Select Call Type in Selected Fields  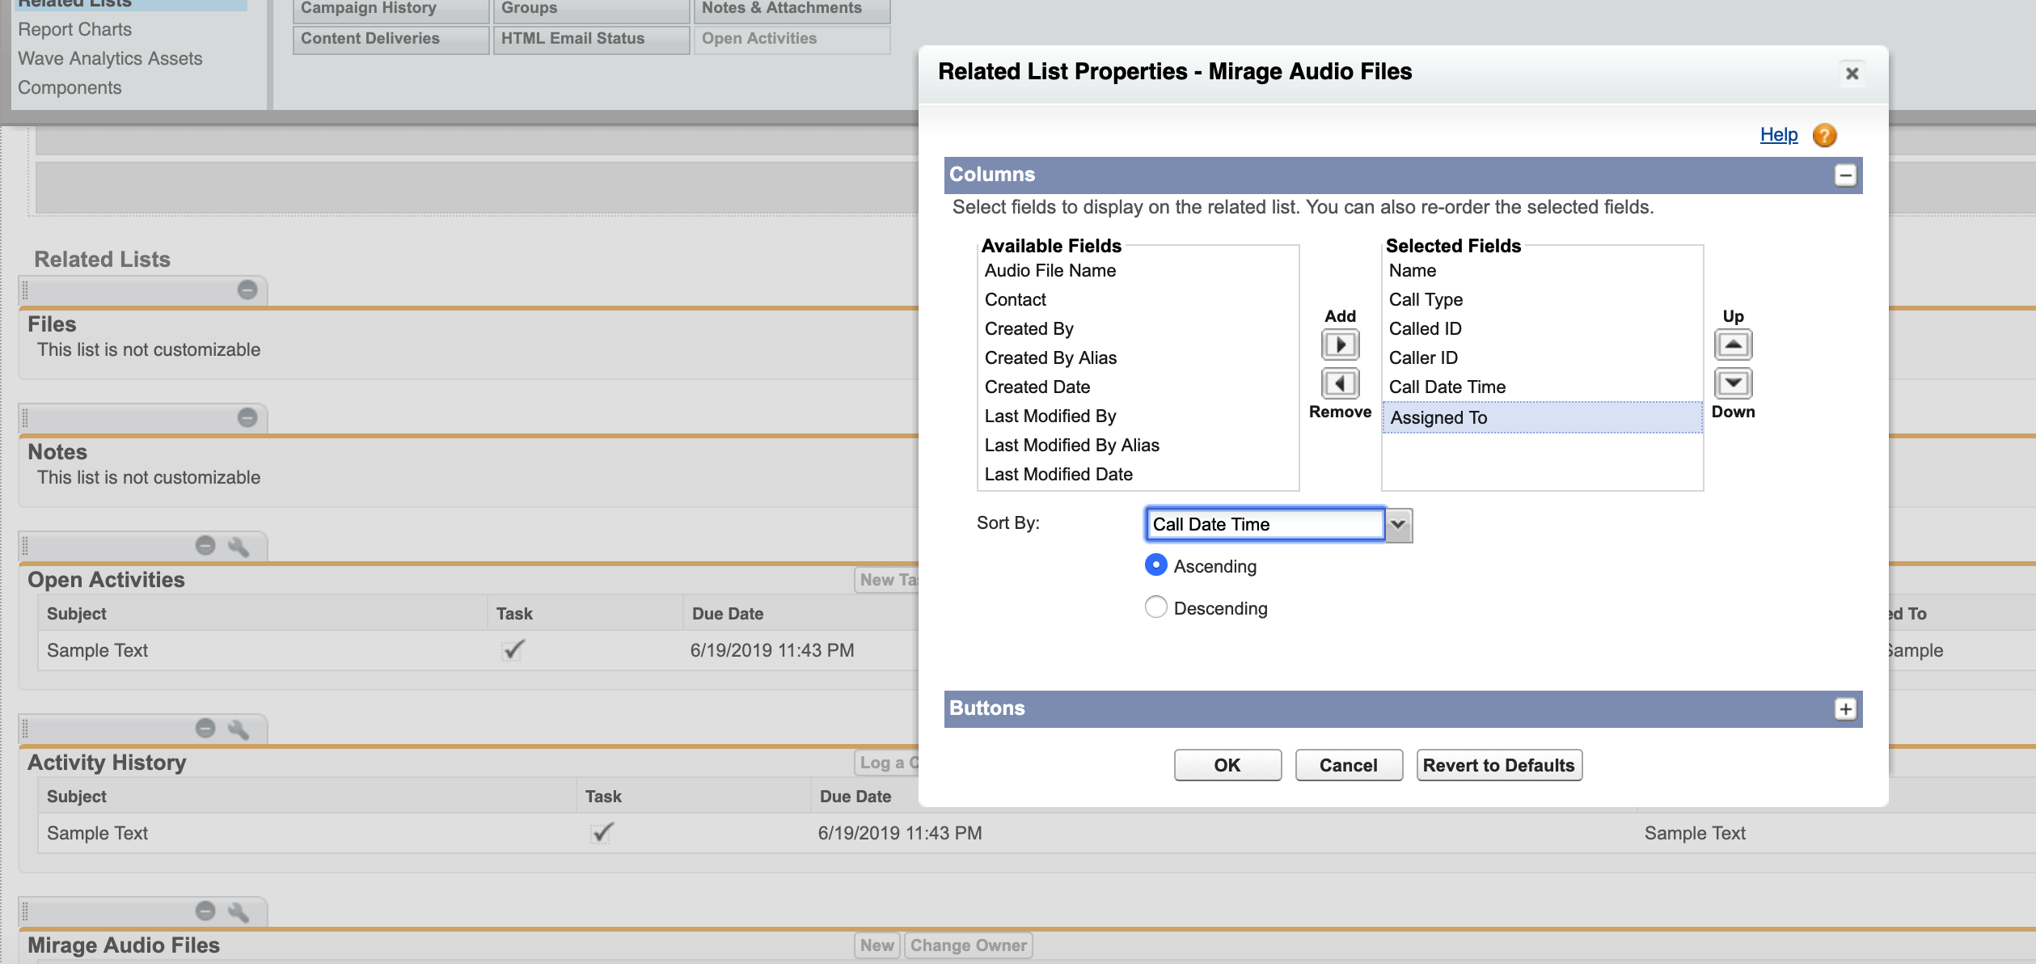pyautogui.click(x=1542, y=300)
